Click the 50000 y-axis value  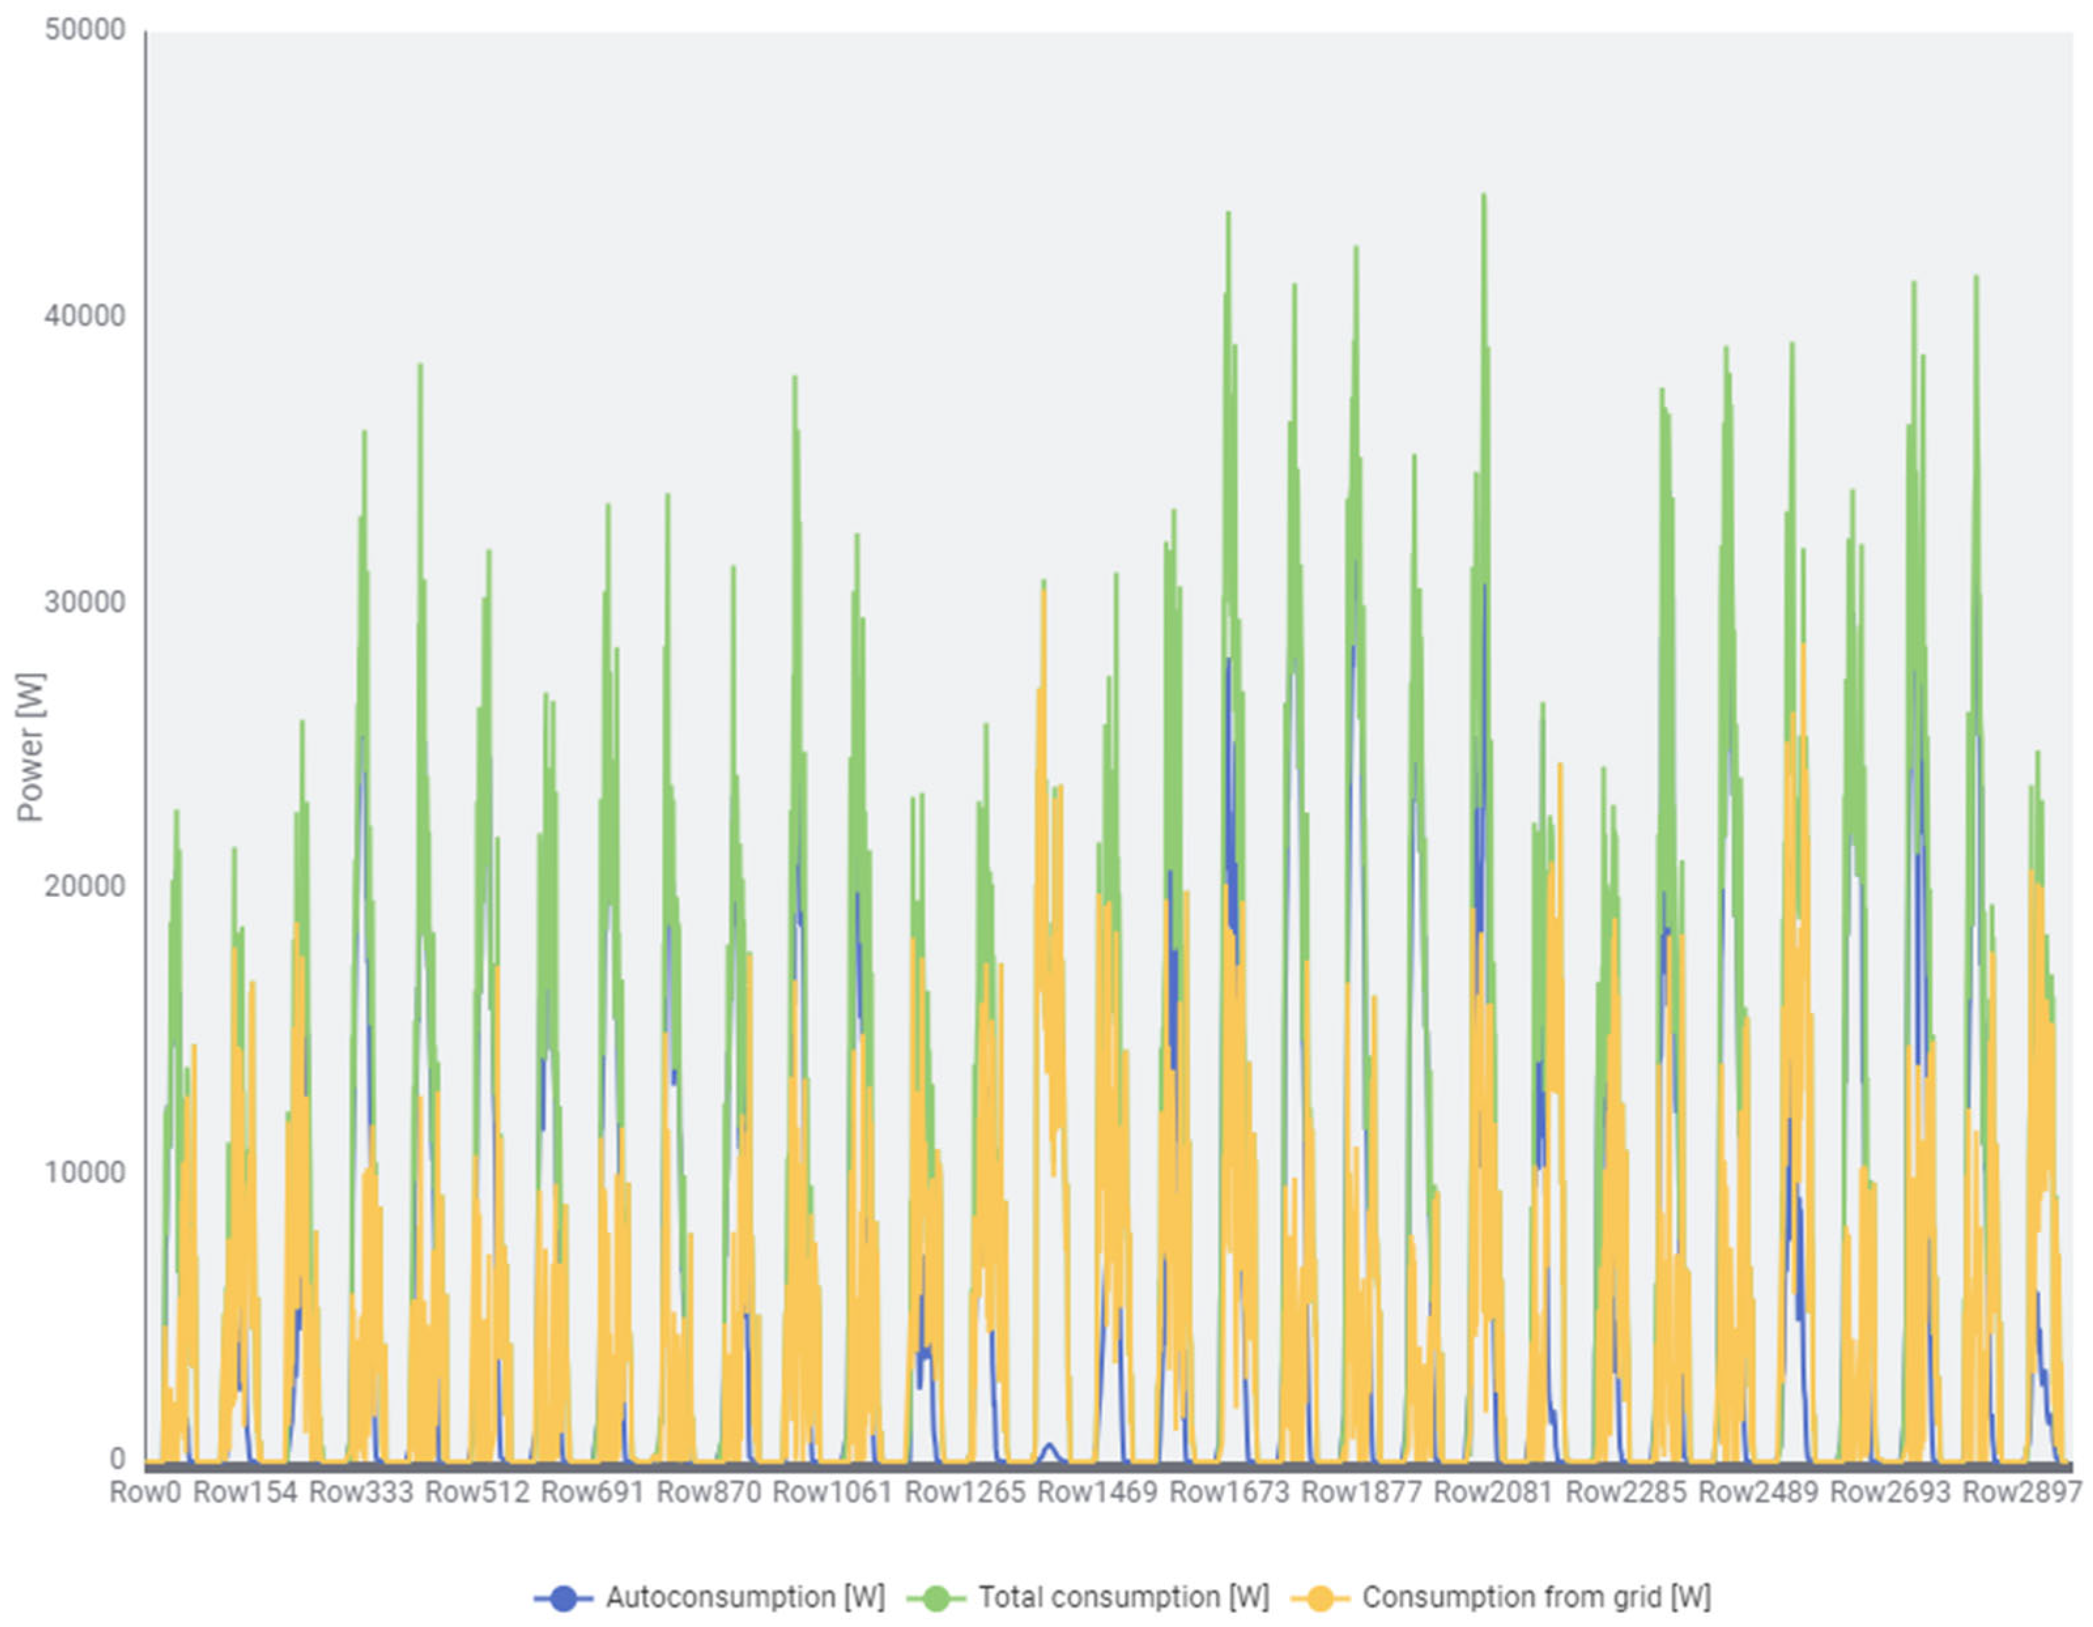point(86,29)
